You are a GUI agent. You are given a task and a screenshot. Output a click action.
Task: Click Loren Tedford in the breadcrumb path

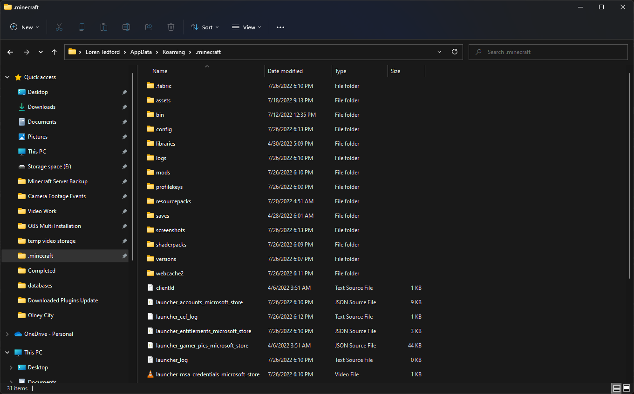[103, 52]
